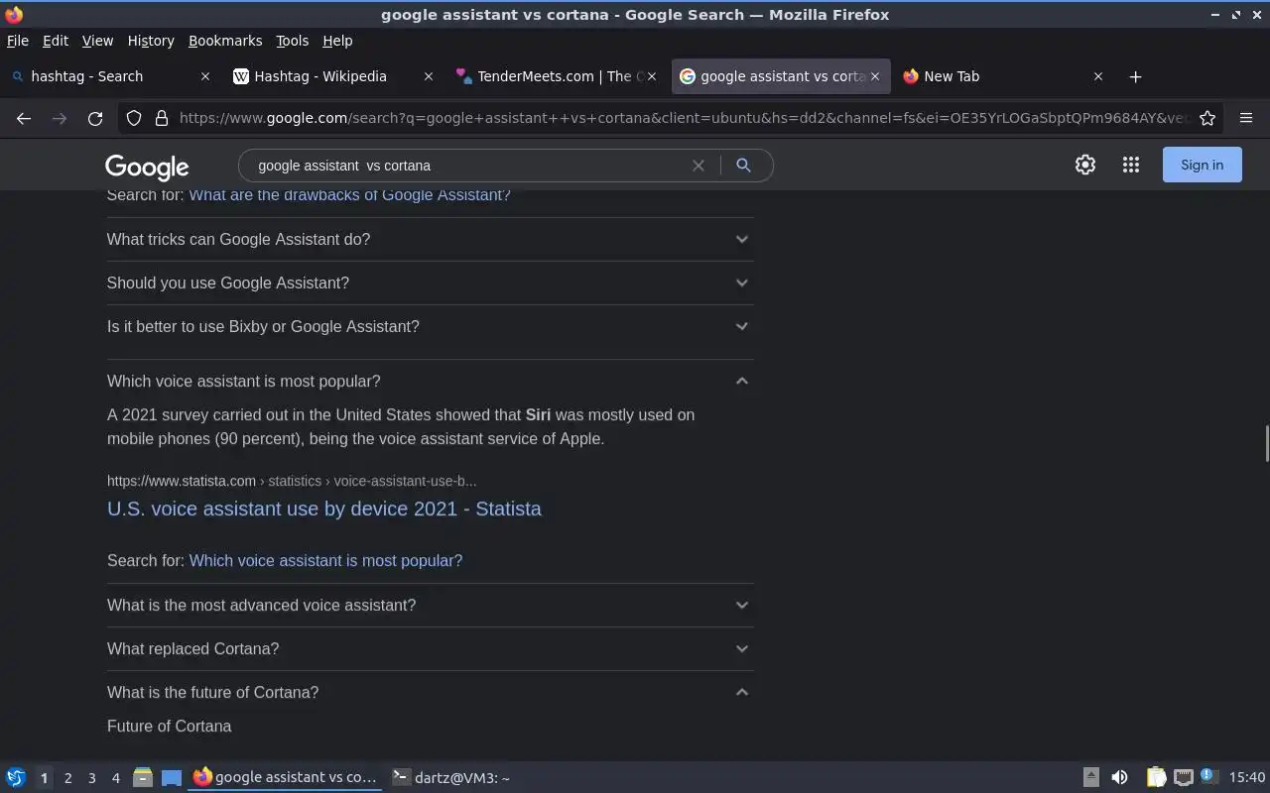Close the hashtag - Search tab
Image resolution: width=1270 pixels, height=793 pixels.
[x=205, y=76]
